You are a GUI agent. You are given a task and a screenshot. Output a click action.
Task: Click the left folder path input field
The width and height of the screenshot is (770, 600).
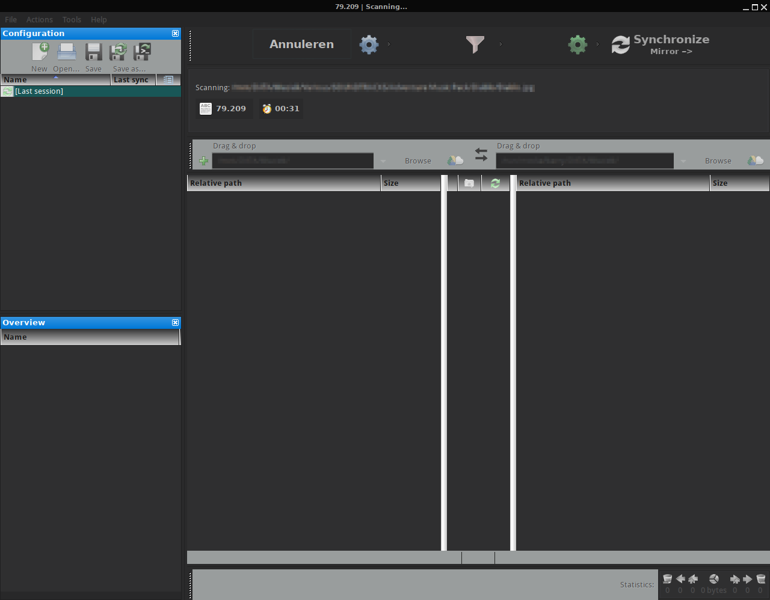coord(293,161)
